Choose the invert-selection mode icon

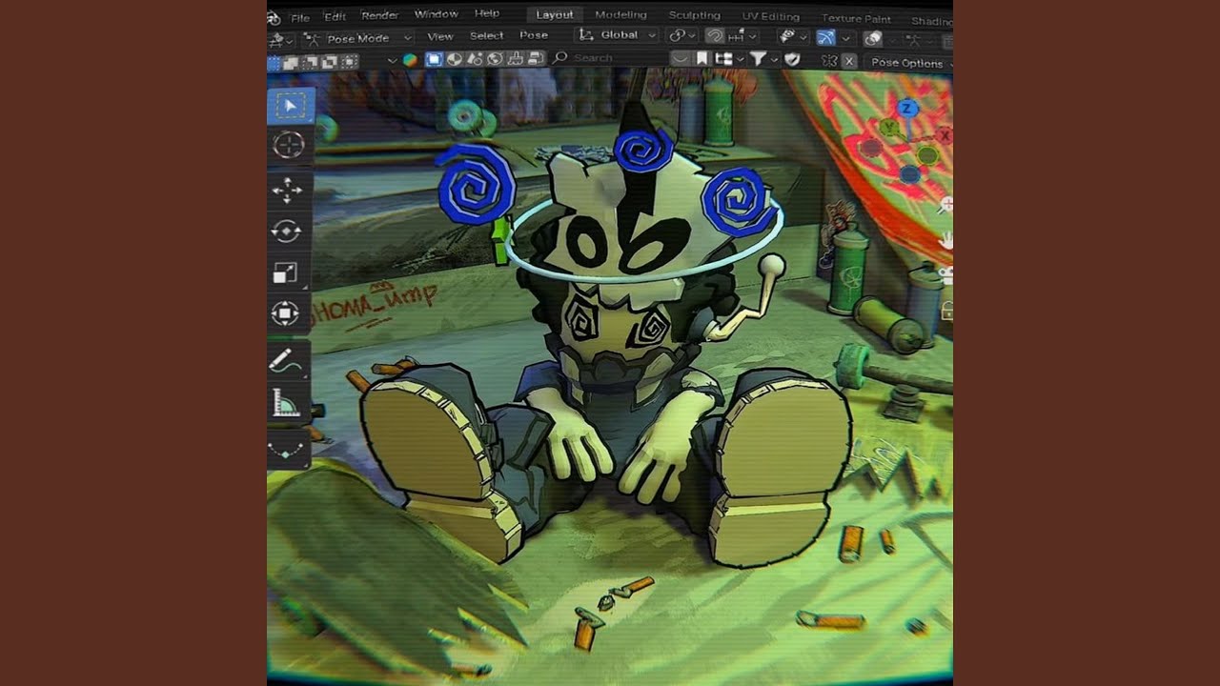pyautogui.click(x=330, y=62)
